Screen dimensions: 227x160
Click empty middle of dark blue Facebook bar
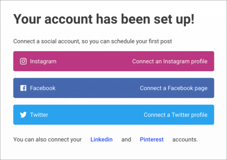[x=97, y=88]
